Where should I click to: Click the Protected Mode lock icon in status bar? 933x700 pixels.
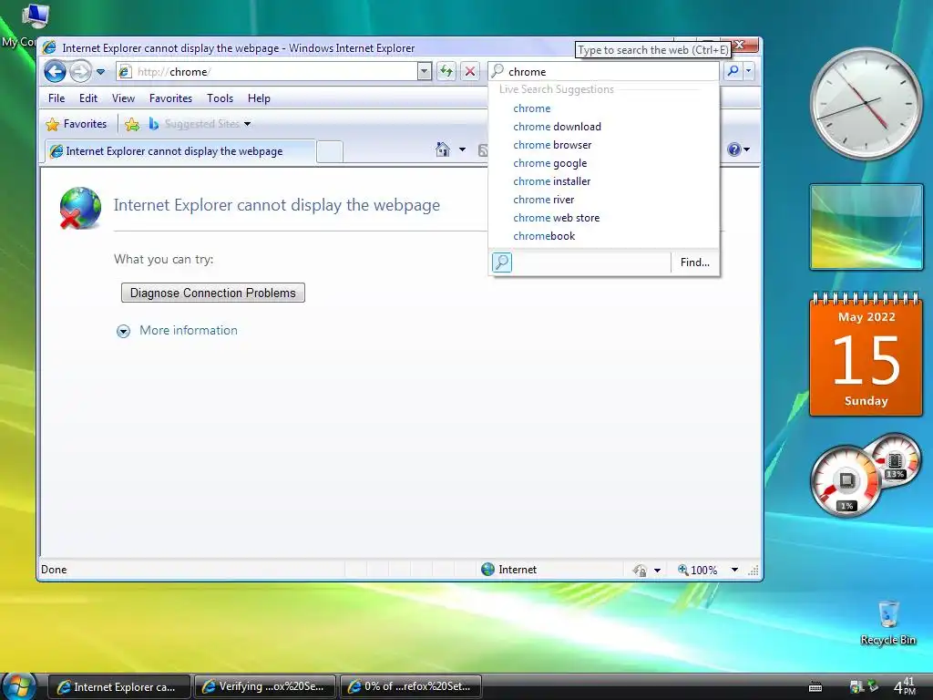click(641, 571)
